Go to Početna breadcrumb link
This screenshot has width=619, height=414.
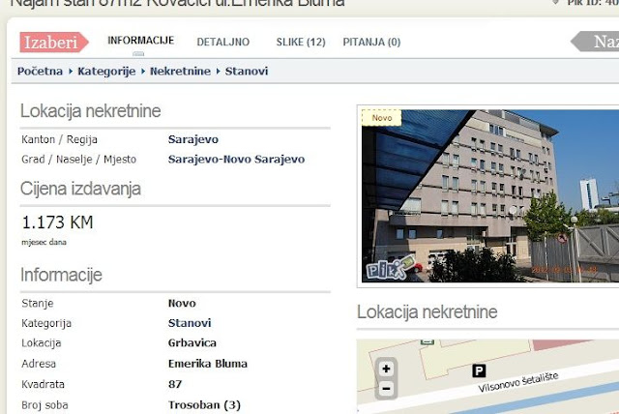click(40, 71)
